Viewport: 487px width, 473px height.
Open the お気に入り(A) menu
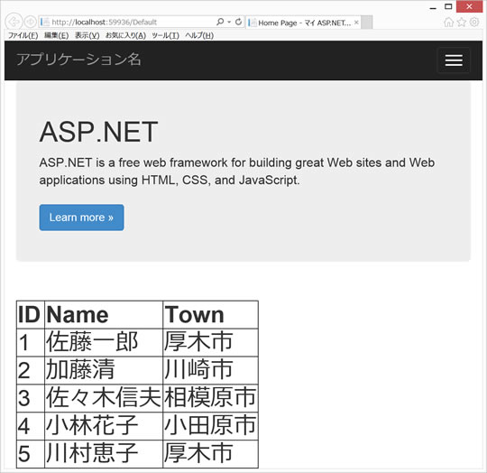click(125, 35)
